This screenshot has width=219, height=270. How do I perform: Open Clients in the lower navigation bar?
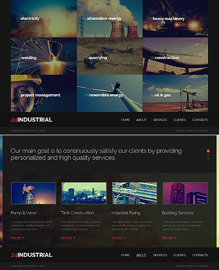180,255
